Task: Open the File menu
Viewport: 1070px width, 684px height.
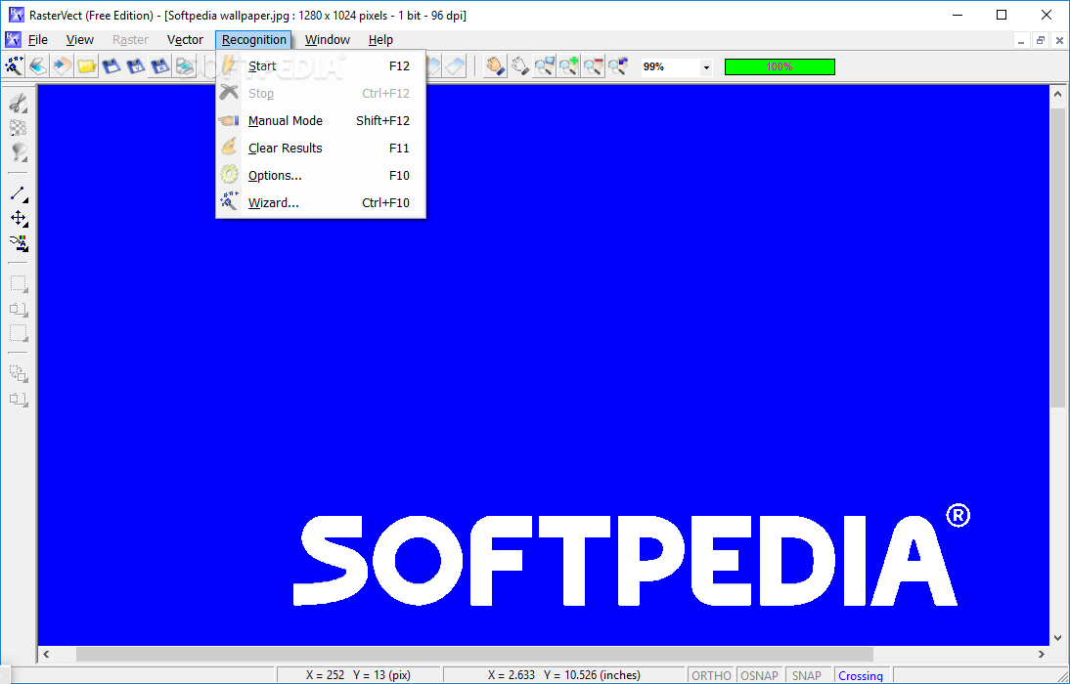Action: click(37, 39)
